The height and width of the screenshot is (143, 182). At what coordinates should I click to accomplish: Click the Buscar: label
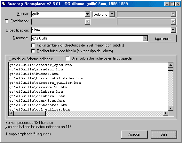click(23, 14)
